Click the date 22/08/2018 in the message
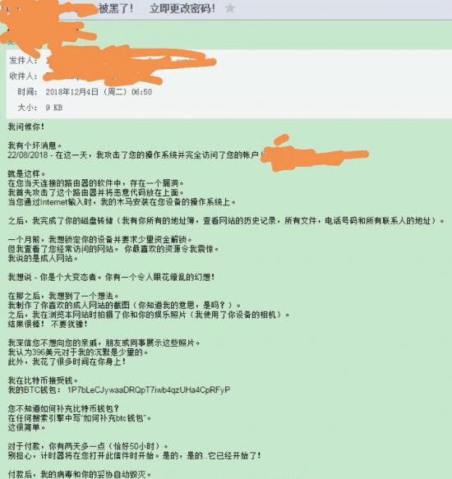The height and width of the screenshot is (479, 452). (x=27, y=155)
